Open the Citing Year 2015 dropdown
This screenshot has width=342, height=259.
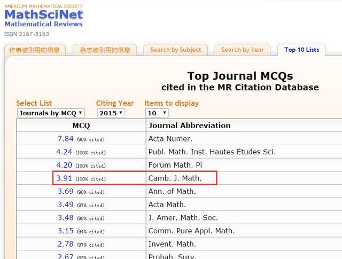pyautogui.click(x=111, y=113)
